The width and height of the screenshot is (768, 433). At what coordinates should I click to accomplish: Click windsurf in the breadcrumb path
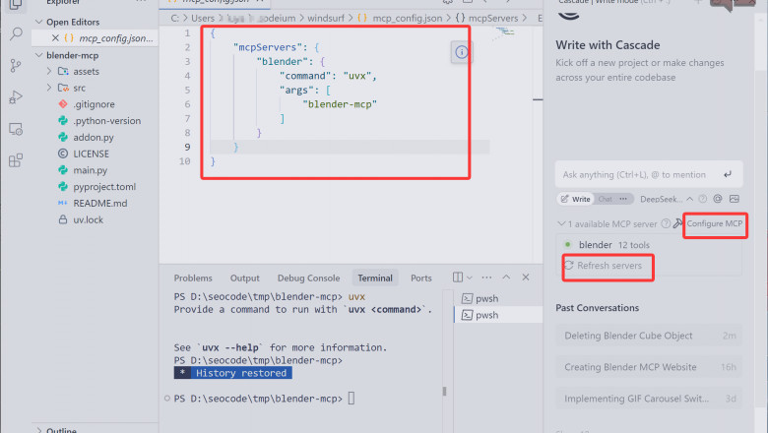326,18
